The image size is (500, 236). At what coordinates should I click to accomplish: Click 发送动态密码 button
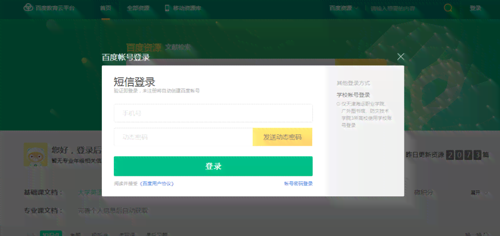(x=282, y=137)
